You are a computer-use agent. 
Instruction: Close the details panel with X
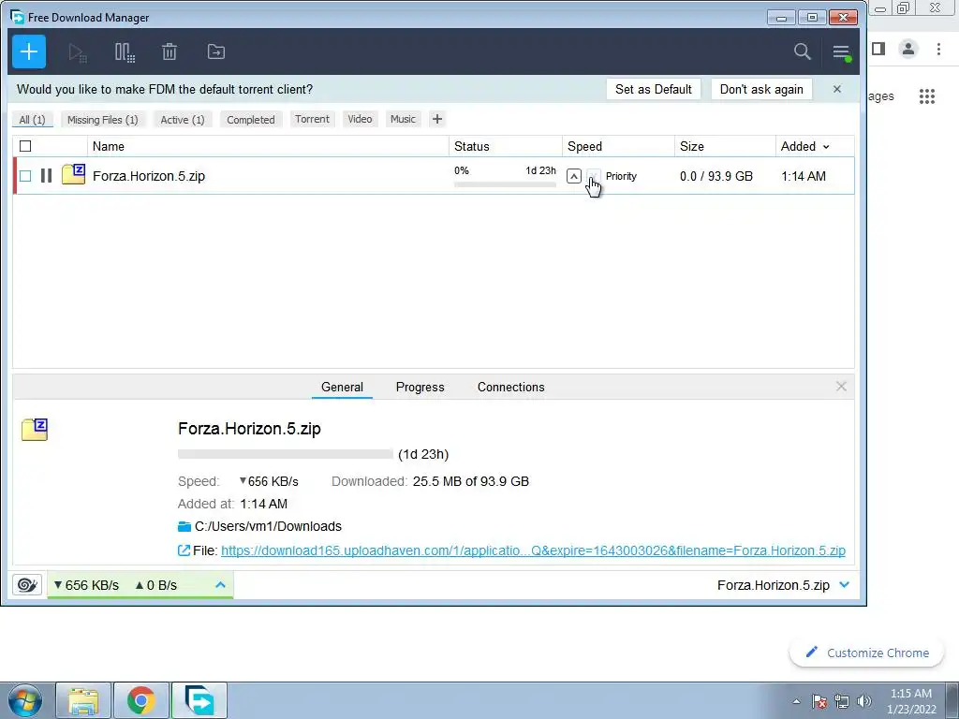click(x=841, y=387)
